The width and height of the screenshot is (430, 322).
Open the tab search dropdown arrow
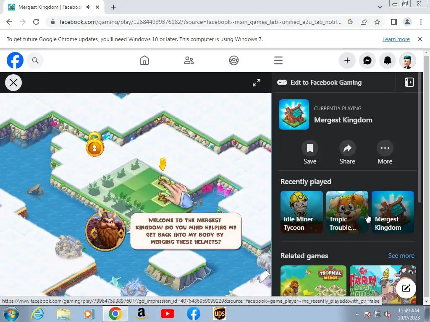pyautogui.click(x=380, y=7)
